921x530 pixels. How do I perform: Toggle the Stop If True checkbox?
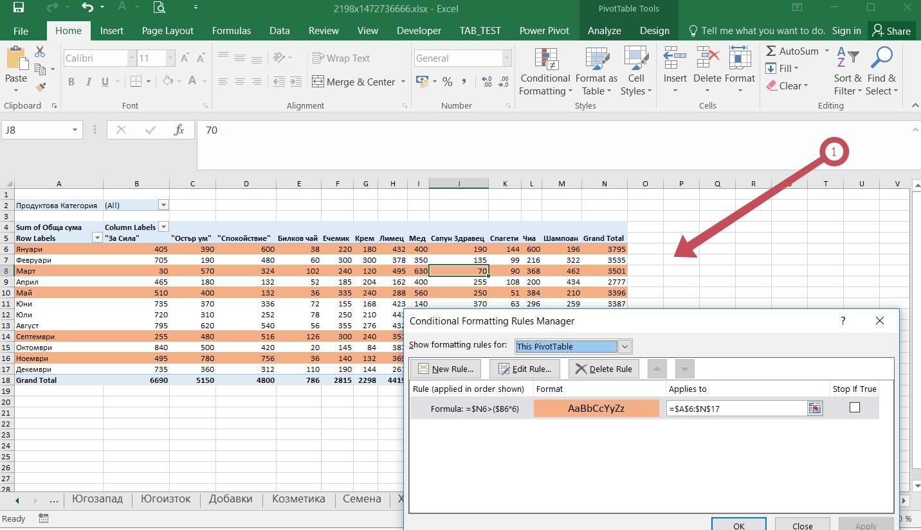click(854, 407)
